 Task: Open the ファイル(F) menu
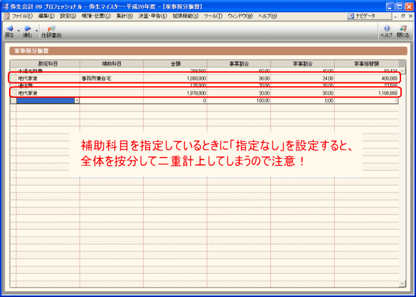(22, 16)
